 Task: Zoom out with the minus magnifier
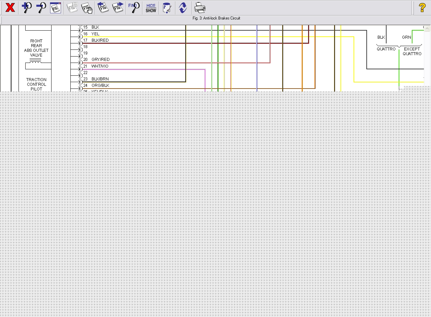point(41,7)
